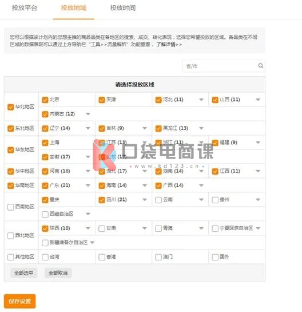Click the orange 保存设置 button

pos(19,301)
